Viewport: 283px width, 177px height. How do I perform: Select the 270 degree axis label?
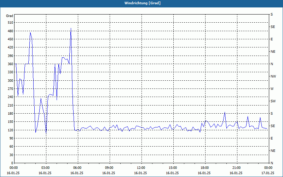pyautogui.click(x=11, y=89)
